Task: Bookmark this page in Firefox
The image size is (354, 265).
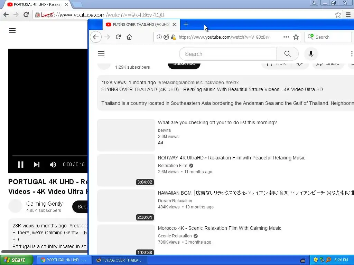Action: (x=296, y=37)
